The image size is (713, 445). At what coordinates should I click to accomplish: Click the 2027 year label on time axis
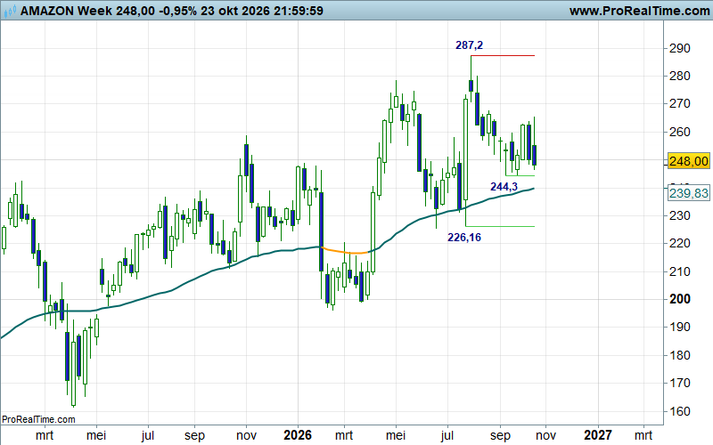[x=597, y=435]
